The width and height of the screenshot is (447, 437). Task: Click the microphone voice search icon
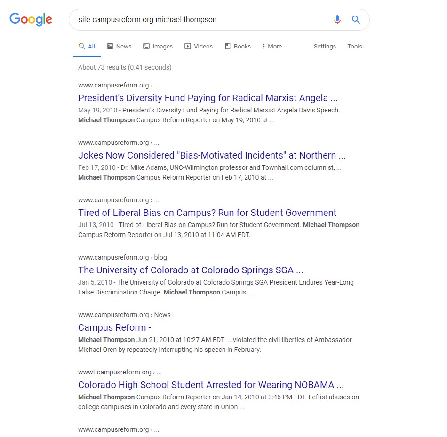(337, 20)
